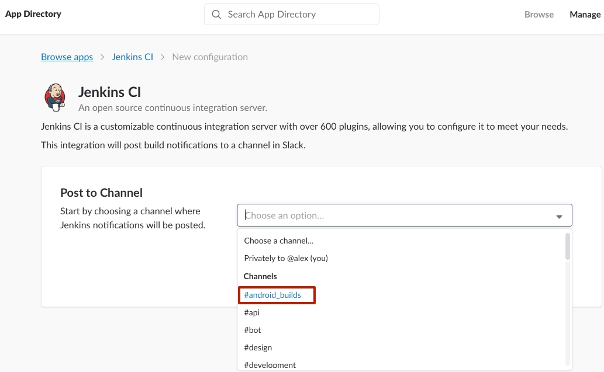Image resolution: width=604 pixels, height=372 pixels.
Task: Click the Search App Directory field
Action: [292, 15]
